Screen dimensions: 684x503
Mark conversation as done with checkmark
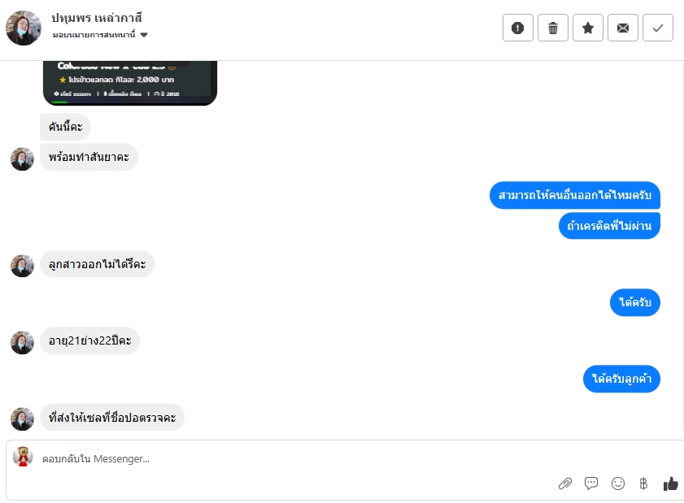[x=657, y=28]
